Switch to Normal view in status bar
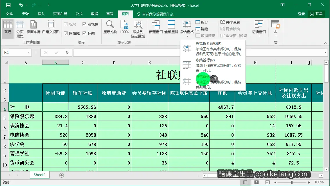330x186 pixels. (245, 182)
